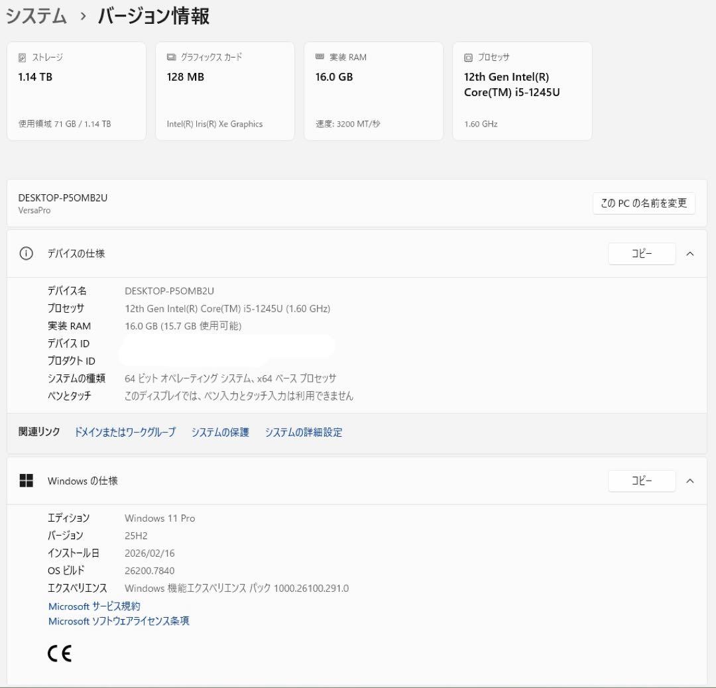Open Microsoft ソフトウェアライセンス条項 link
The image size is (716, 688).
(119, 621)
